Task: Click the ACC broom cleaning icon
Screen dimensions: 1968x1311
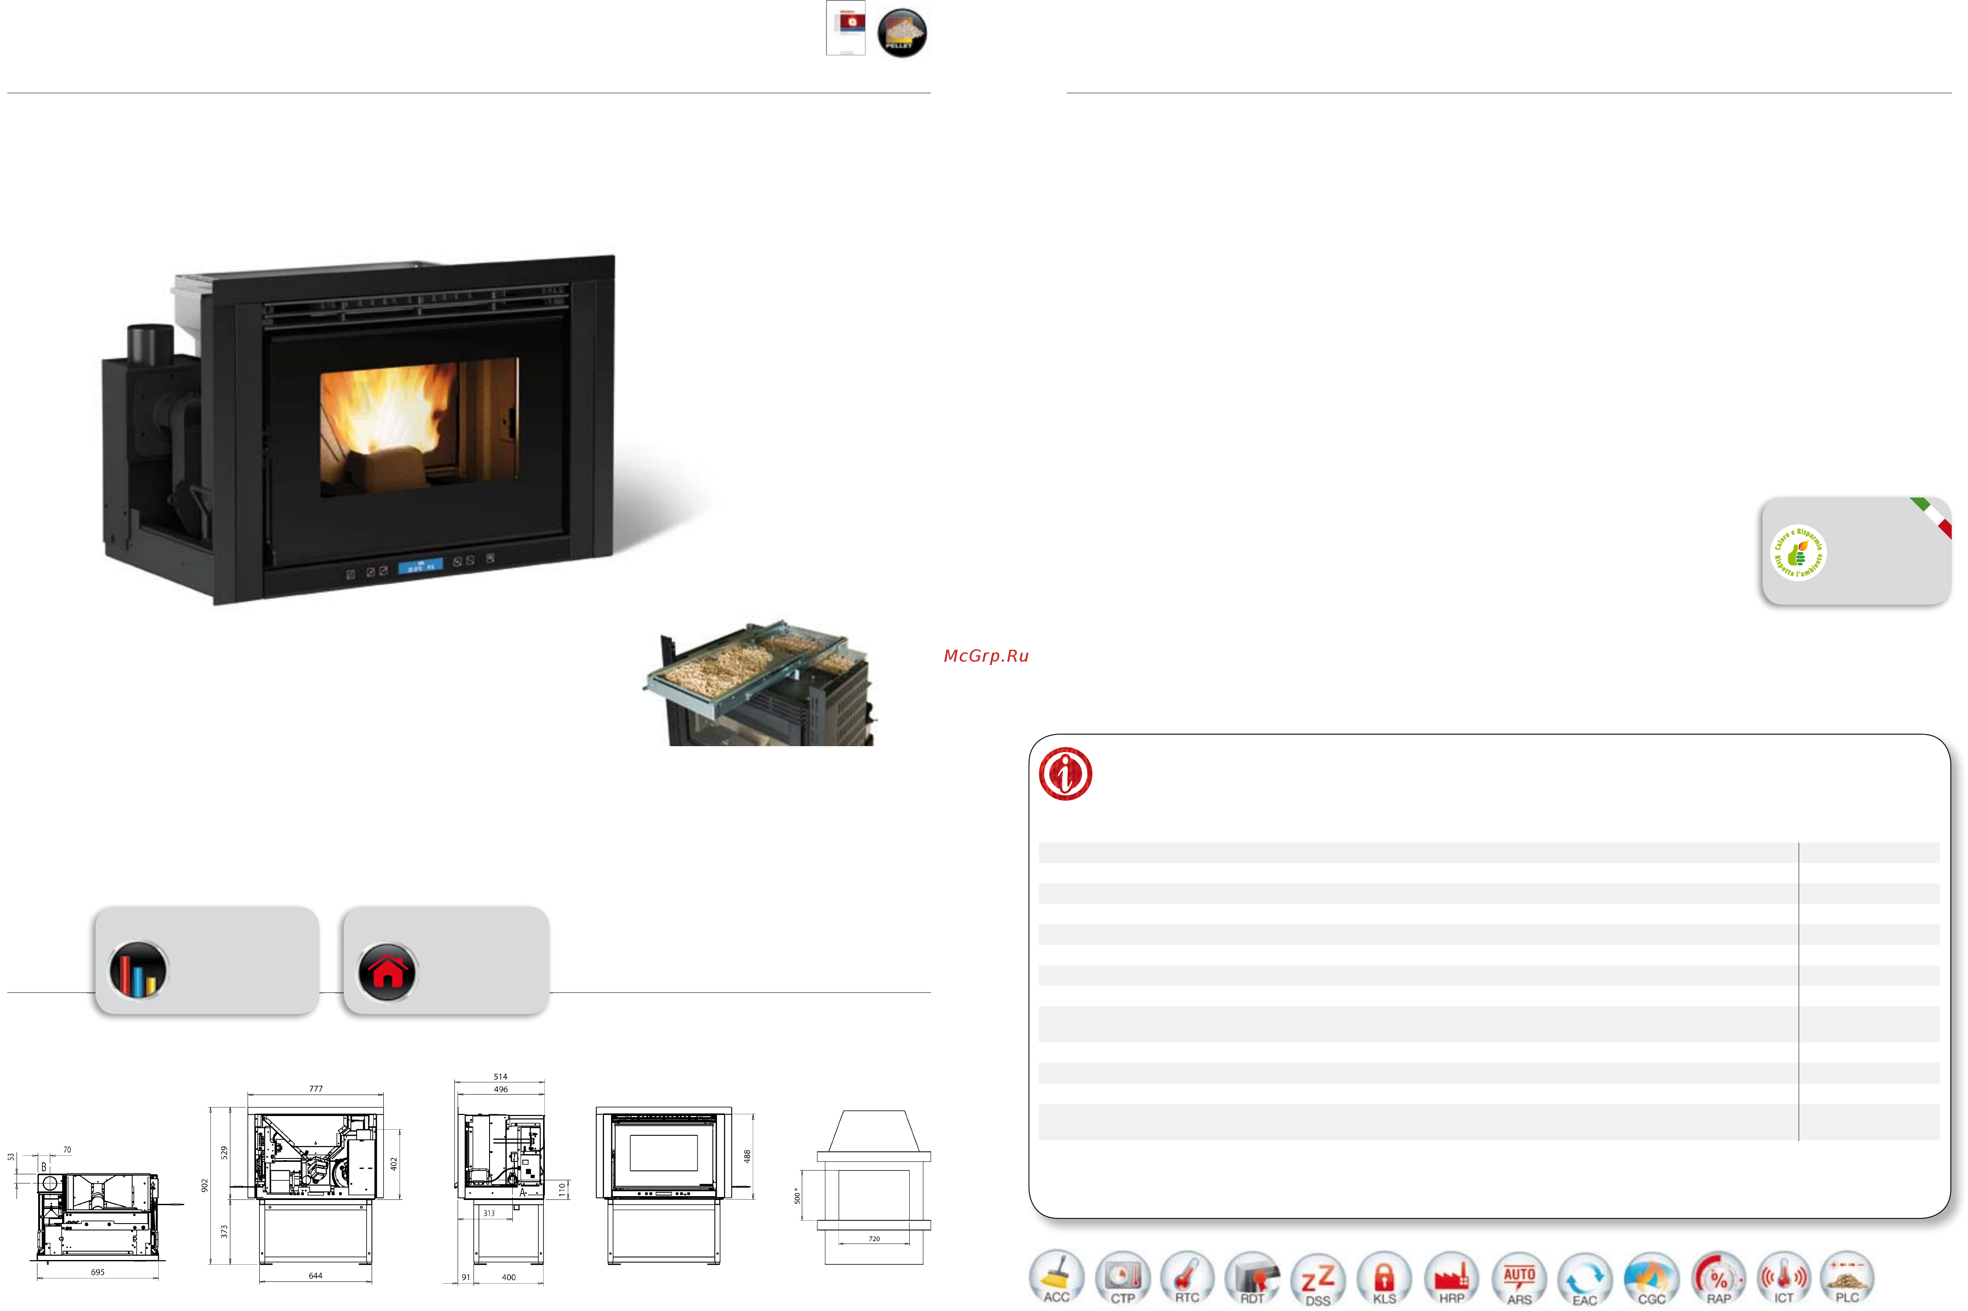Action: (x=1056, y=1278)
